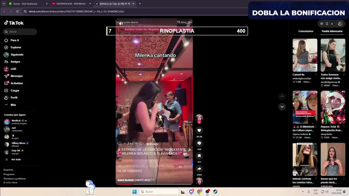Open the Windows Start menu
The image size is (349, 196).
coord(134,192)
